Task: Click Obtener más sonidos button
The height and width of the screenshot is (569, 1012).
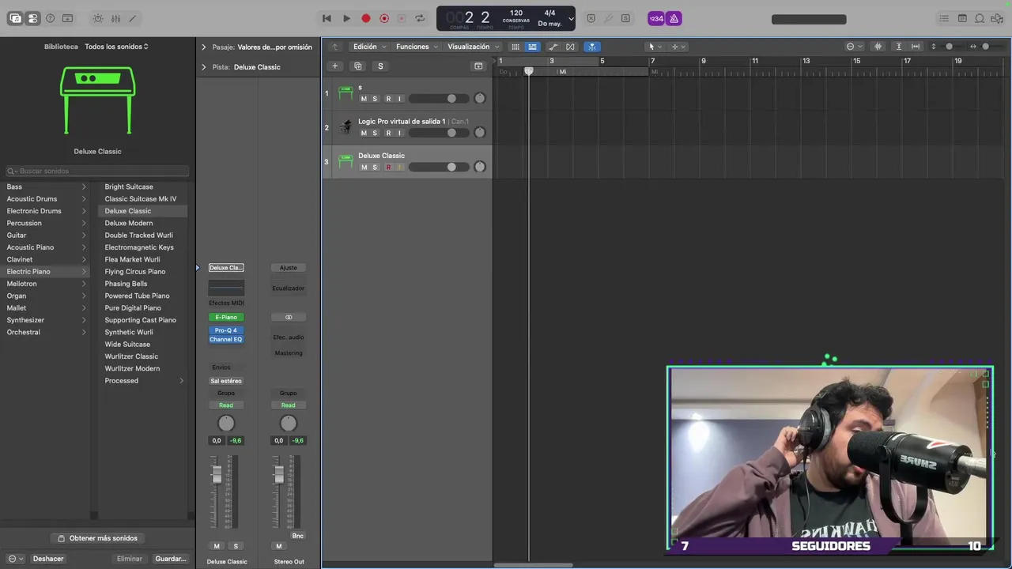Action: 97,538
